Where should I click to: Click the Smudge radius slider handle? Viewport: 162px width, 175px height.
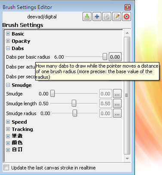[75, 113]
